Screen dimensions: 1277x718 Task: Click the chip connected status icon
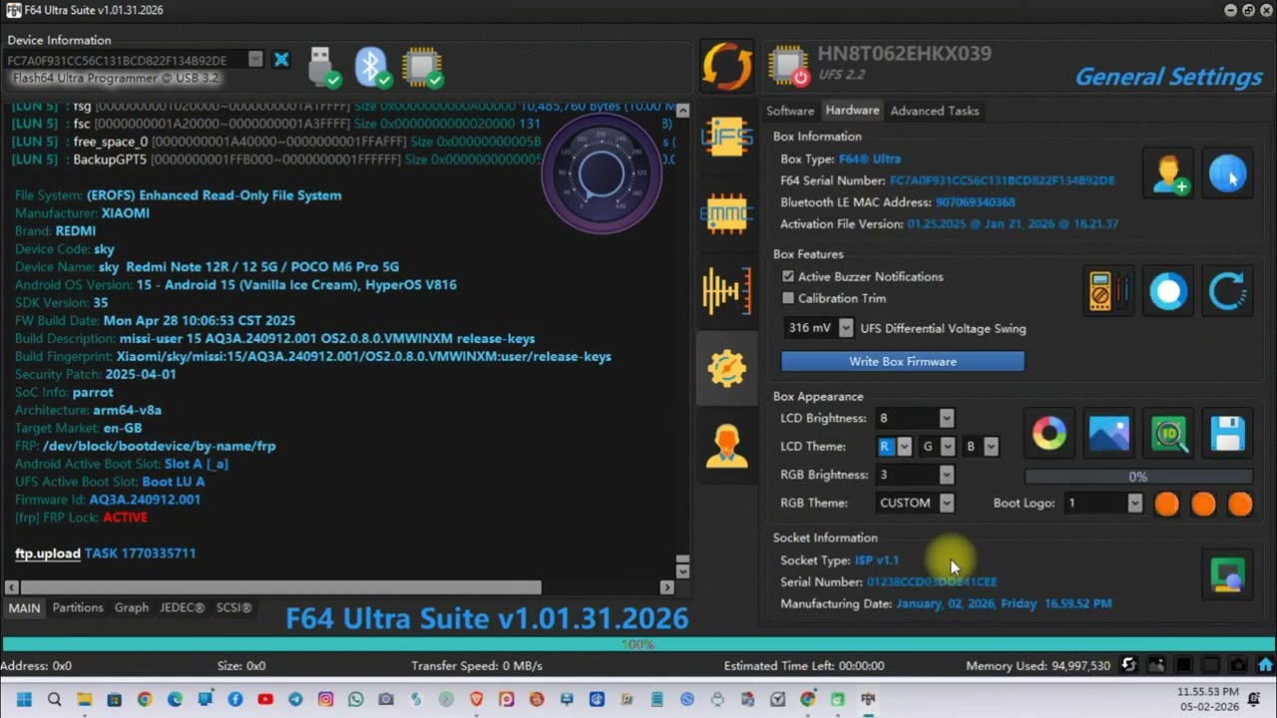click(423, 67)
